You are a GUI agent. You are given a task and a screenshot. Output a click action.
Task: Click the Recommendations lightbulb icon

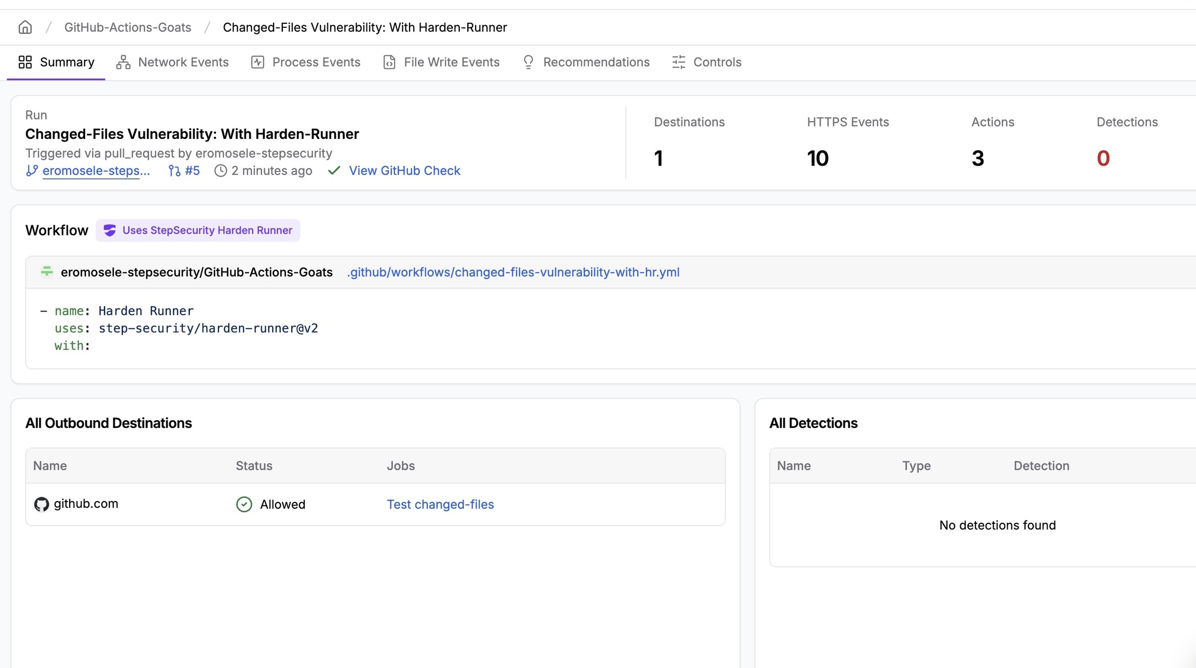528,62
